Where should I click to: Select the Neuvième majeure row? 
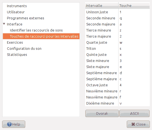[117, 97]
